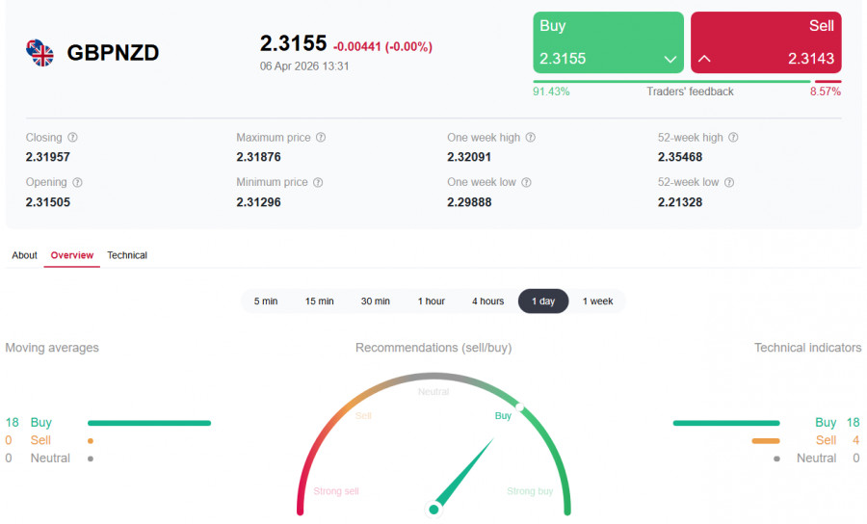The image size is (867, 524).
Task: Click the one week low value 2.29888
Action: pyautogui.click(x=469, y=202)
